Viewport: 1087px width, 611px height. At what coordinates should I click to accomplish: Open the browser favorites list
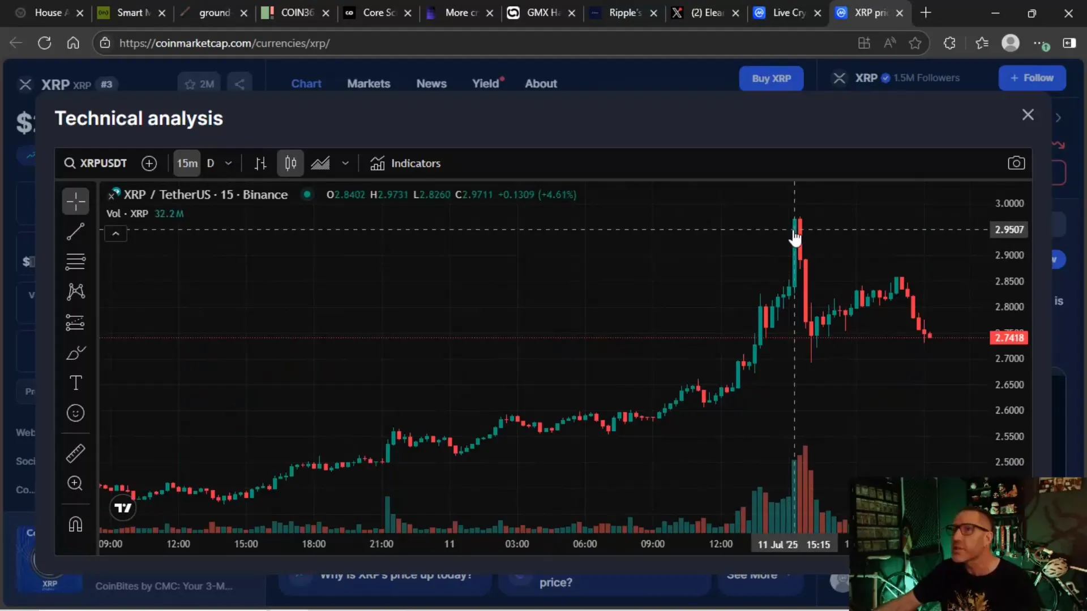pos(982,43)
